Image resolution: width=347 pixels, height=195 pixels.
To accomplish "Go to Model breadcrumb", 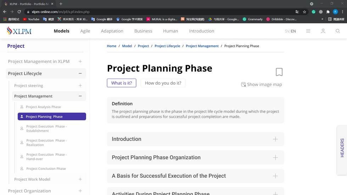I will pos(127,46).
